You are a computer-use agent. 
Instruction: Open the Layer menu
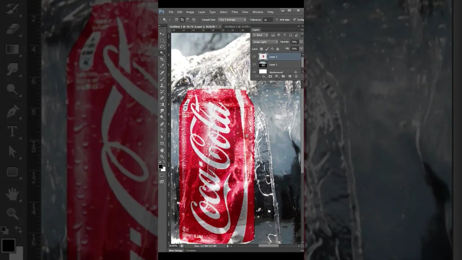click(202, 12)
